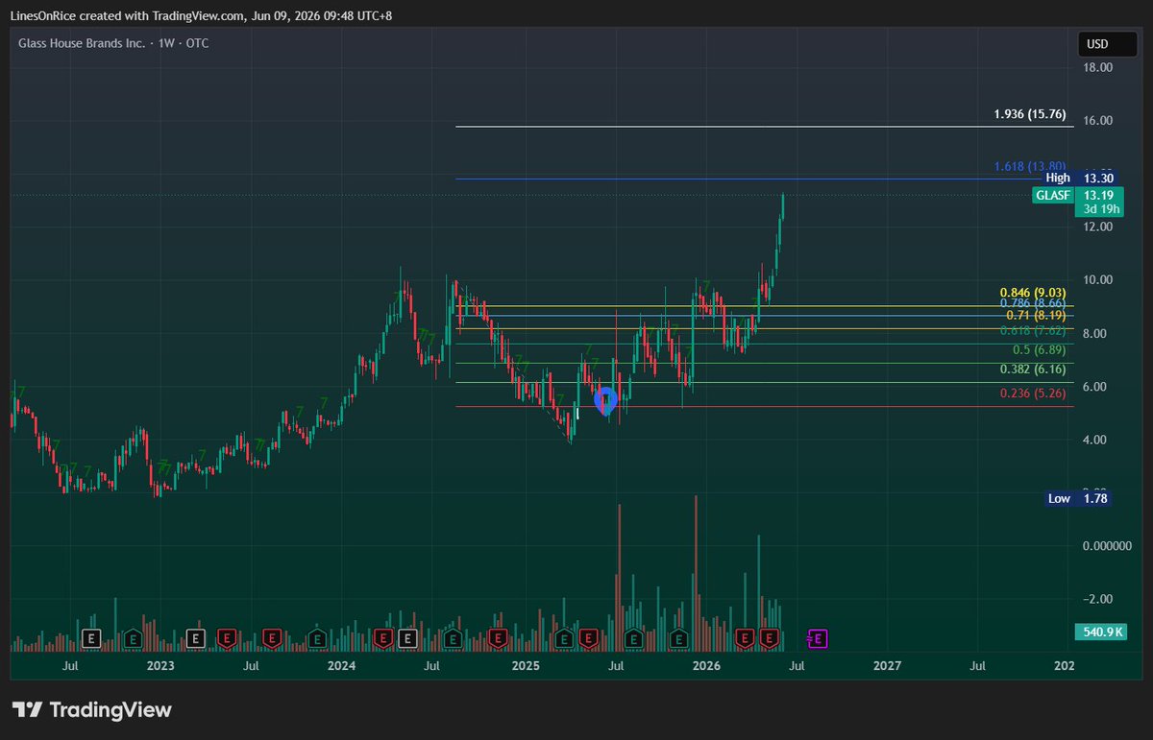Click the LinesOnRice created with TradingView.com header
This screenshot has height=740, width=1153.
203,16
